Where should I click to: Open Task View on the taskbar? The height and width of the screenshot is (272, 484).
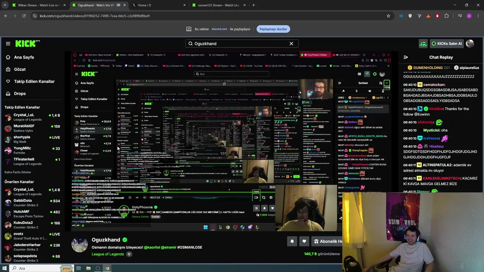(79, 268)
